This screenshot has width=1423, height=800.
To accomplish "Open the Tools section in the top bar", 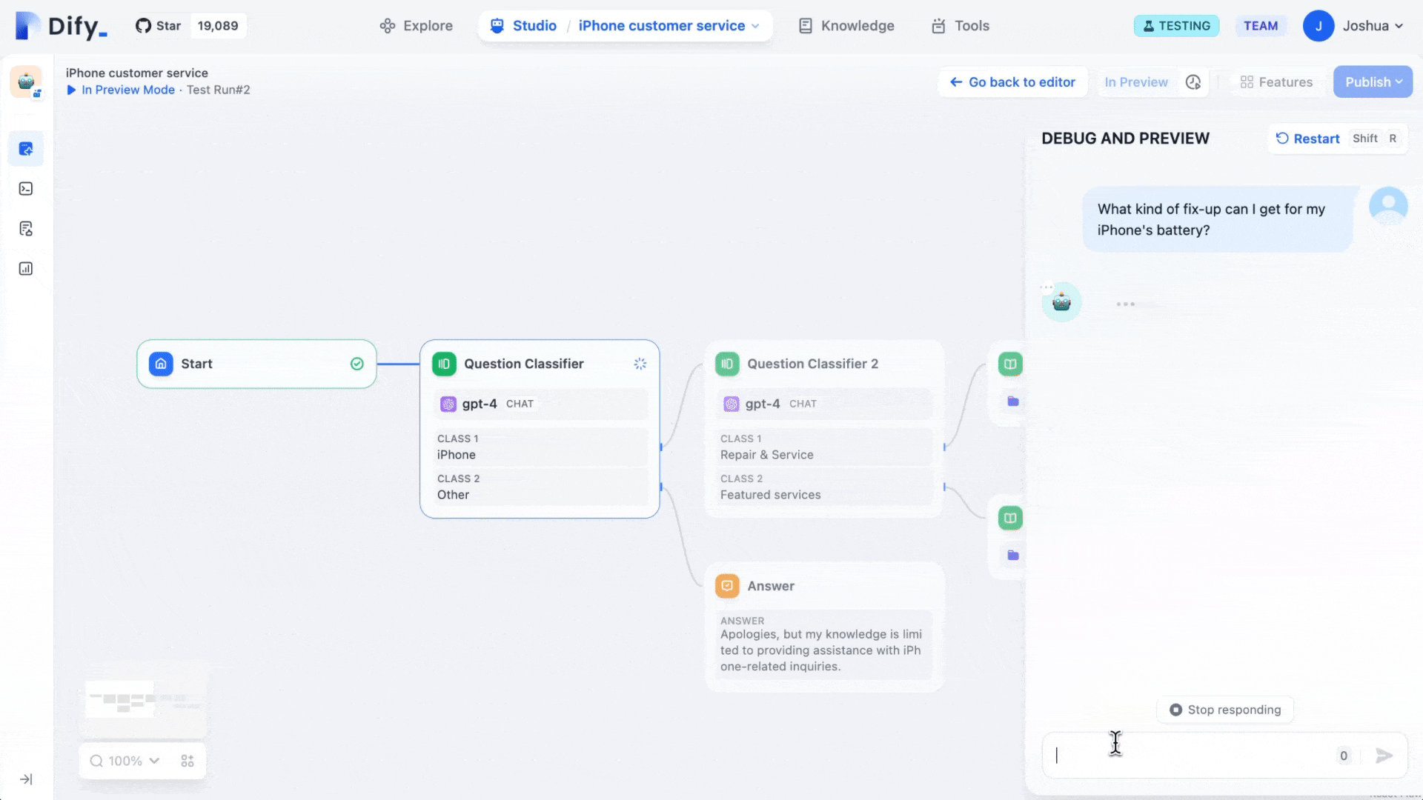I will pos(960,25).
